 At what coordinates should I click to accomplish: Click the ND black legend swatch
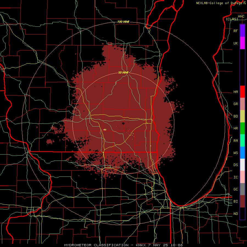242,214
